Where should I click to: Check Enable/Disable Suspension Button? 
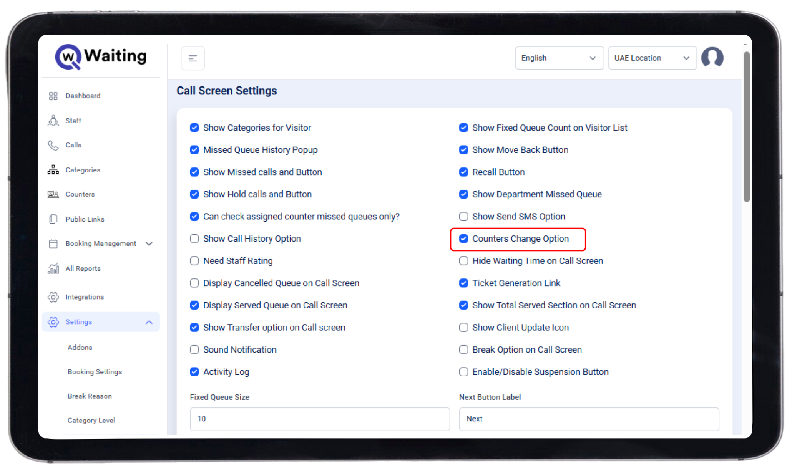464,372
